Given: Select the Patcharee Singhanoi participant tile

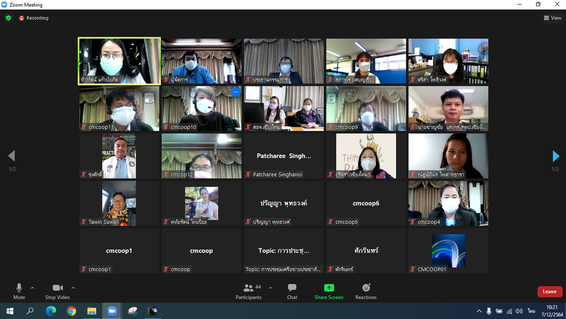Looking at the screenshot, I should point(284,156).
